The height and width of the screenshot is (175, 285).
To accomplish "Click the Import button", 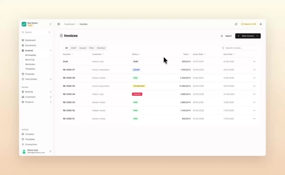I will [226, 36].
